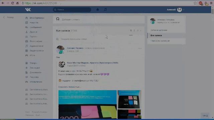Go to page 2 of posts
Screen dimensions: 214x120
[x=134, y=31]
